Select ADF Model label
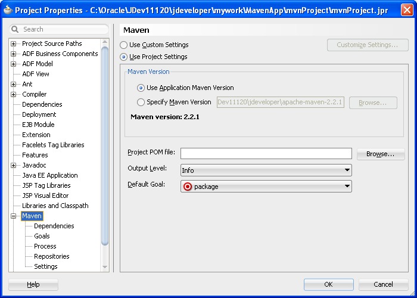Screen dimensions: 417x298 coord(38,64)
